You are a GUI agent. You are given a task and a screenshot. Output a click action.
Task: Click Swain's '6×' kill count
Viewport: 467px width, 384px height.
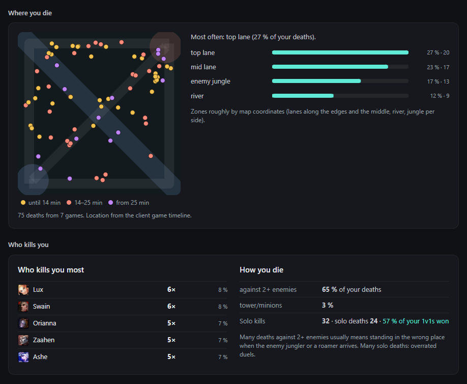(171, 306)
